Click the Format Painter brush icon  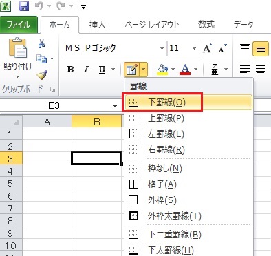pyautogui.click(x=42, y=75)
